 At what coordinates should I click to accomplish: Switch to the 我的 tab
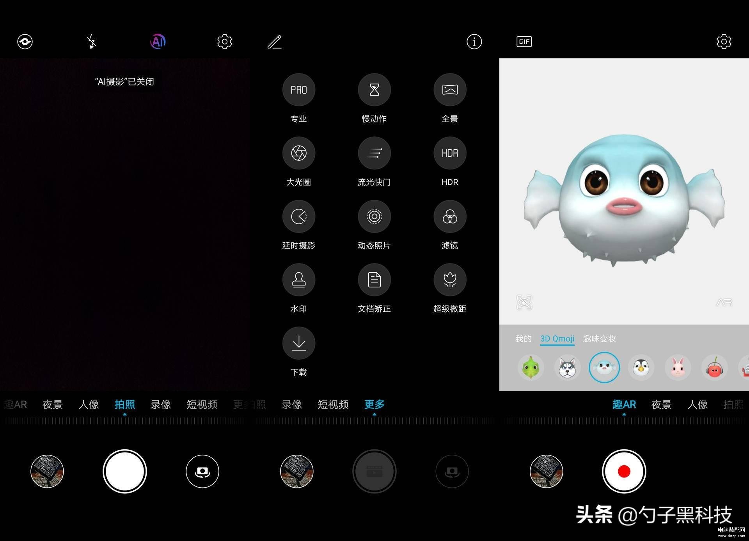pos(523,339)
